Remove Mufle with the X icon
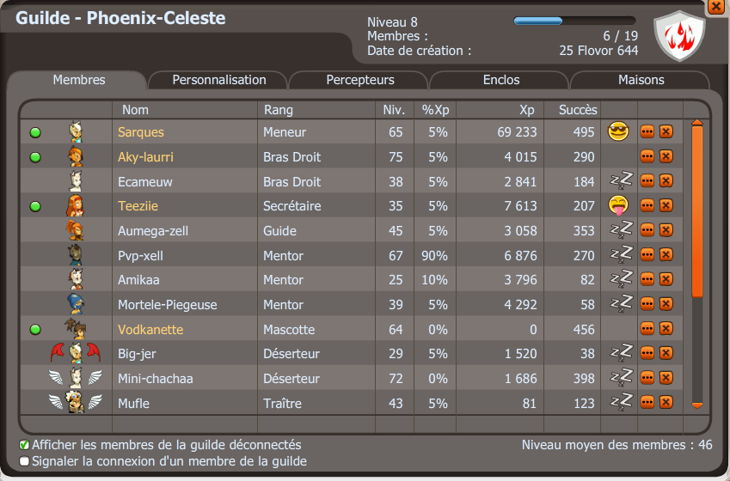This screenshot has width=730, height=481. tap(666, 403)
